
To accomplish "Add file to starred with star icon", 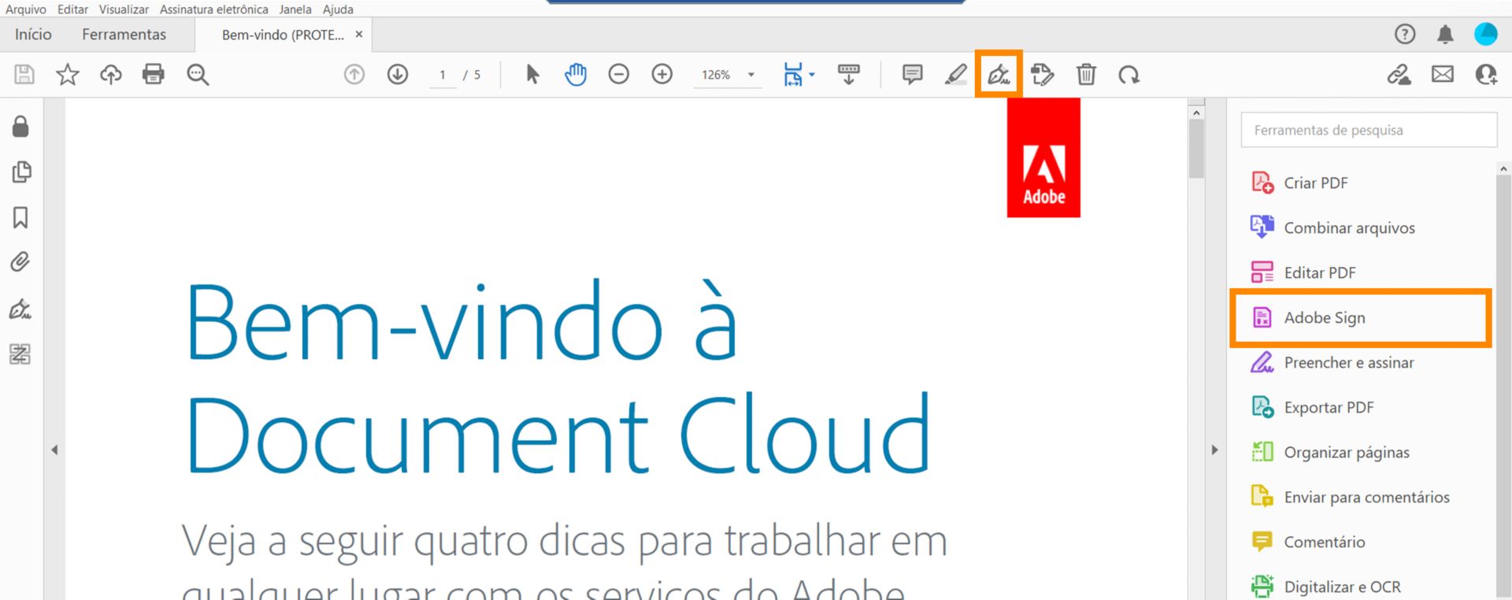I will click(x=68, y=75).
